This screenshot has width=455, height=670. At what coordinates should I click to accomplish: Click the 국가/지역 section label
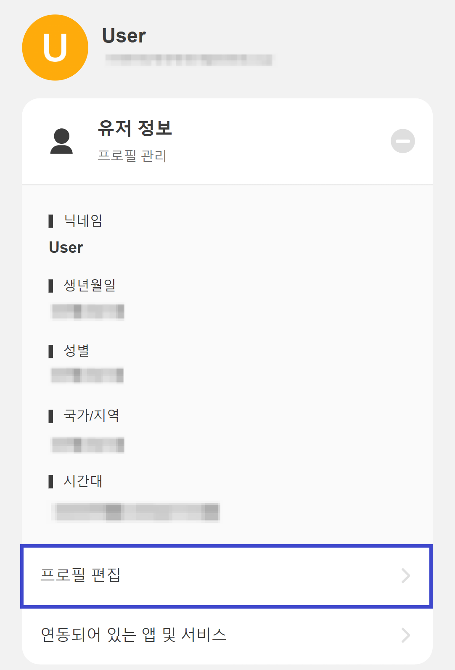tap(92, 416)
